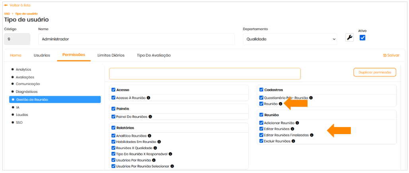Open info icon next to Questionário Pós-Reunião

311,98
